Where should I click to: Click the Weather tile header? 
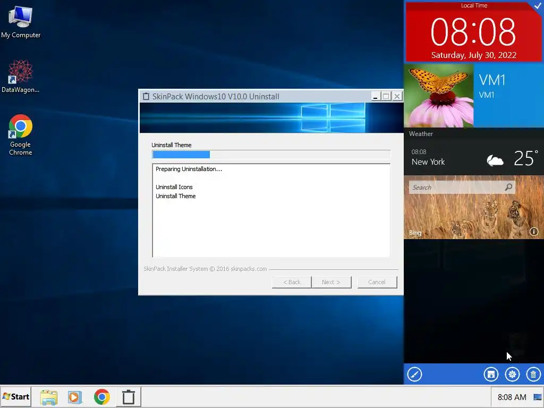pos(421,134)
